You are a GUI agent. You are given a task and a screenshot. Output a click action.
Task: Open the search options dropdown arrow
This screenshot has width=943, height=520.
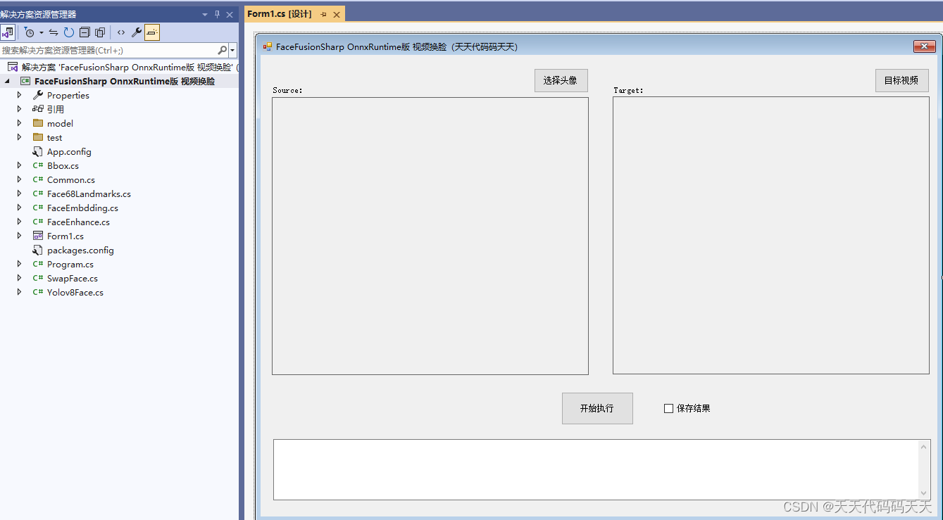pyautogui.click(x=232, y=51)
